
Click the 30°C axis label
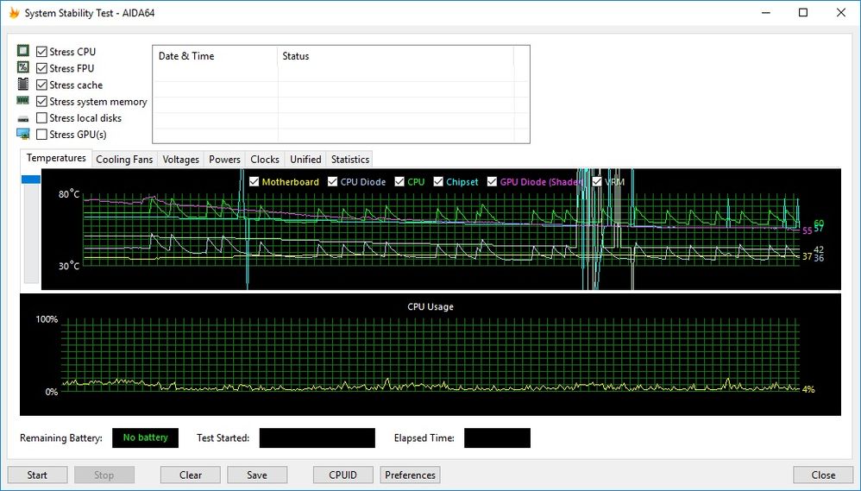[x=69, y=266]
